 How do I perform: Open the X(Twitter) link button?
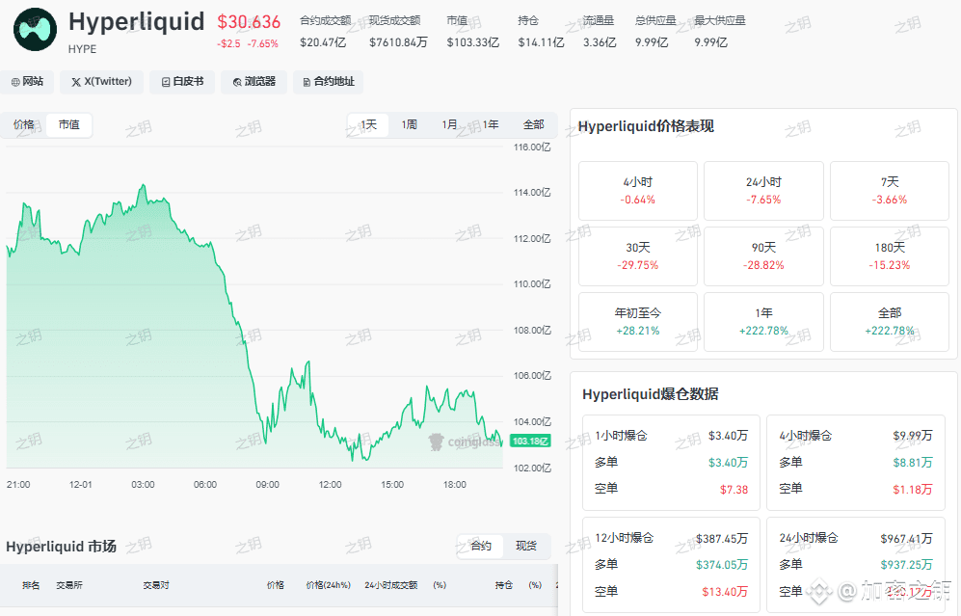pyautogui.click(x=101, y=82)
